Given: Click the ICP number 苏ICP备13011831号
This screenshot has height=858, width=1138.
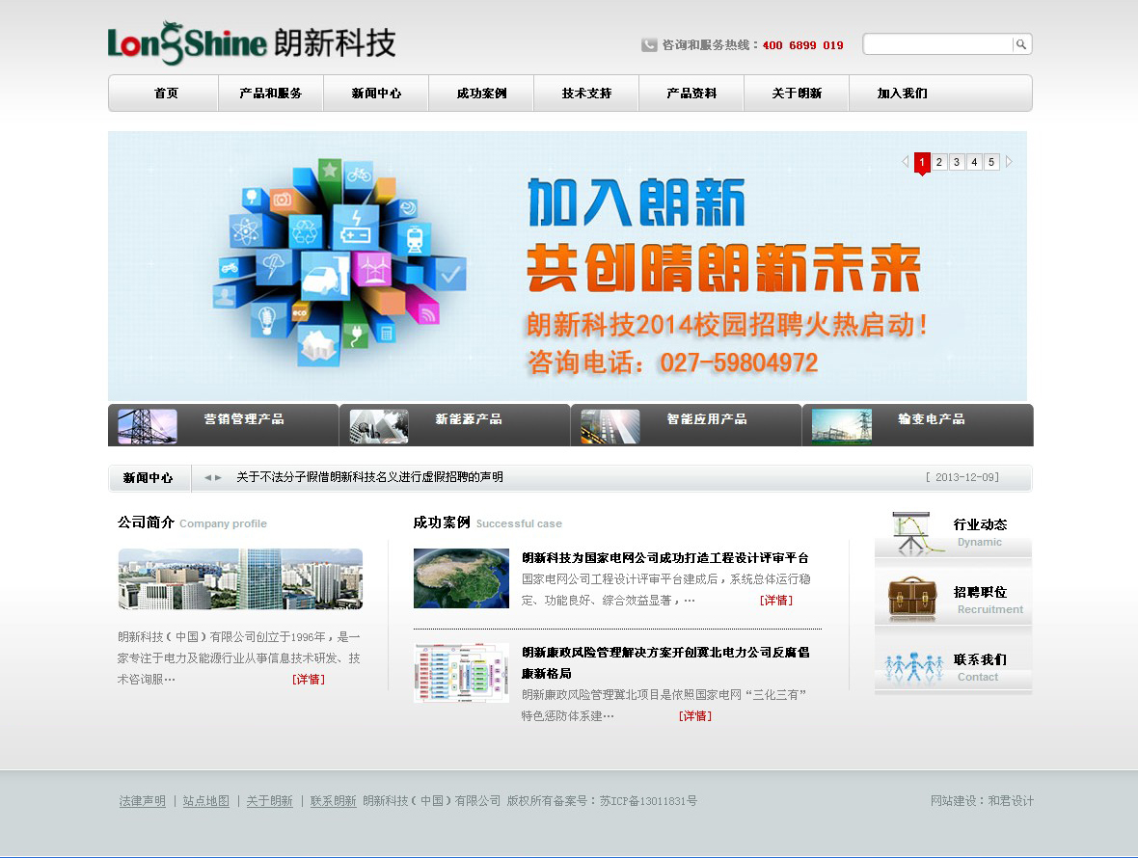Looking at the screenshot, I should pos(648,801).
